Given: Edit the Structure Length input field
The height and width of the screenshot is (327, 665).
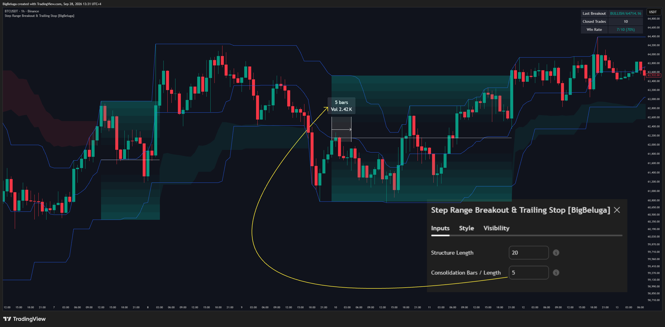Looking at the screenshot, I should [529, 253].
